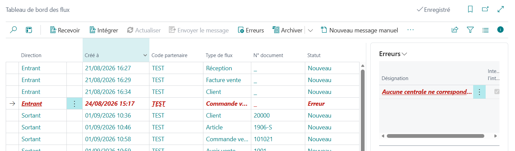Create a Nouveau message manuel
Screen dimensions: 515x151
point(359,30)
